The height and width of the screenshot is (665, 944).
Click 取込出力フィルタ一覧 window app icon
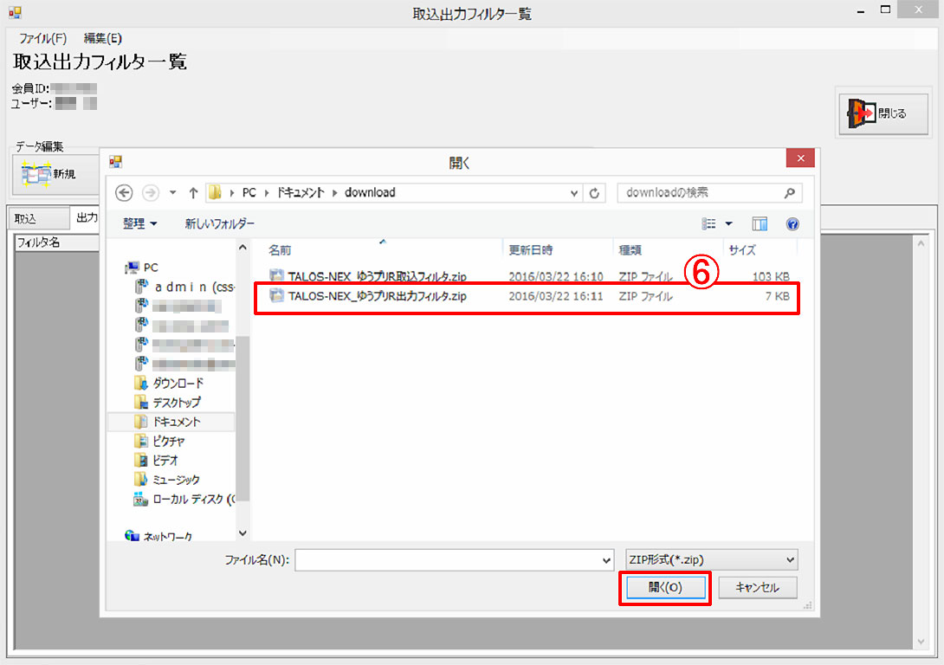(x=15, y=13)
